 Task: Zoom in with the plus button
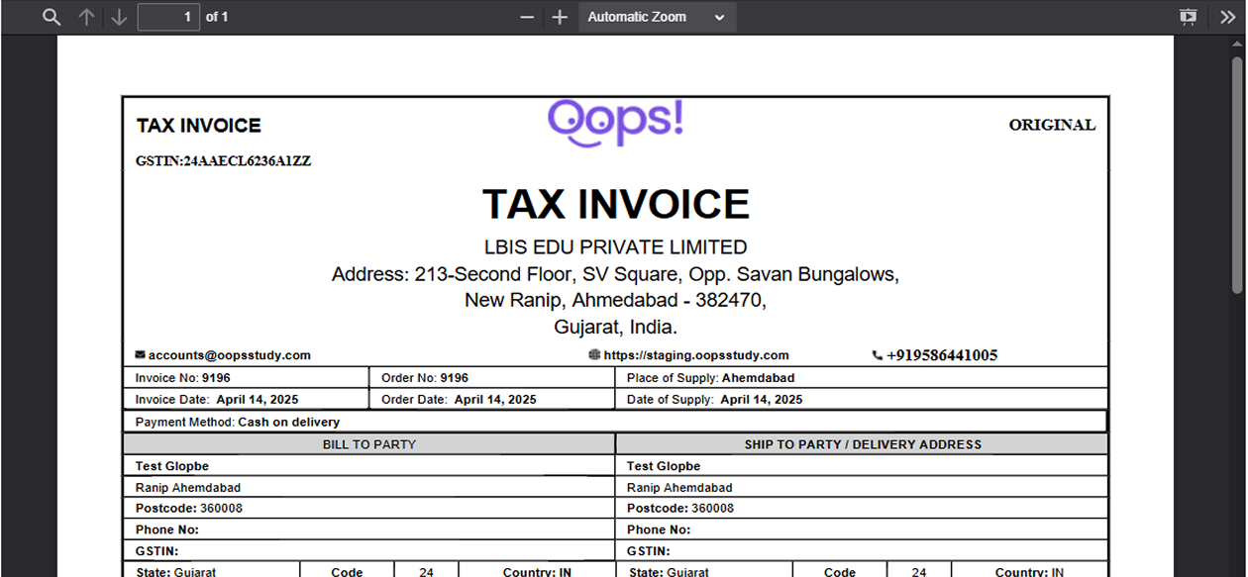560,17
